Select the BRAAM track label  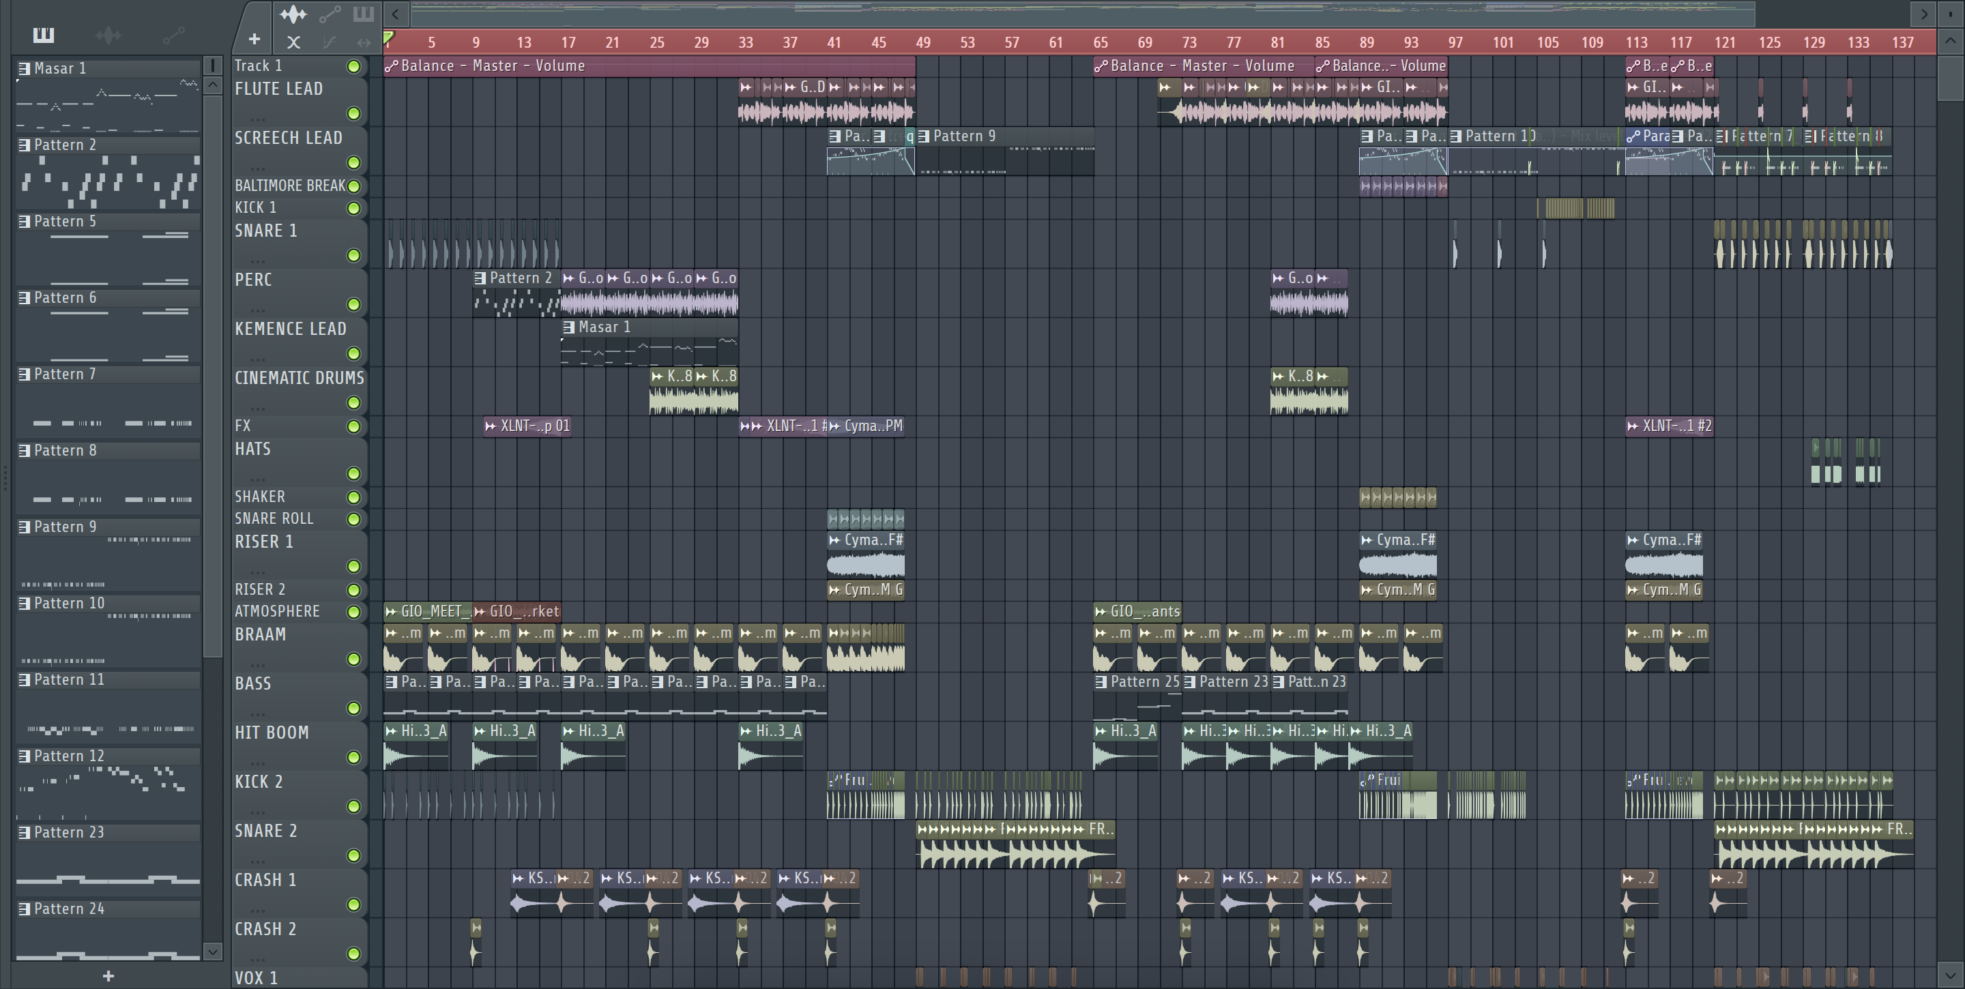pyautogui.click(x=260, y=634)
